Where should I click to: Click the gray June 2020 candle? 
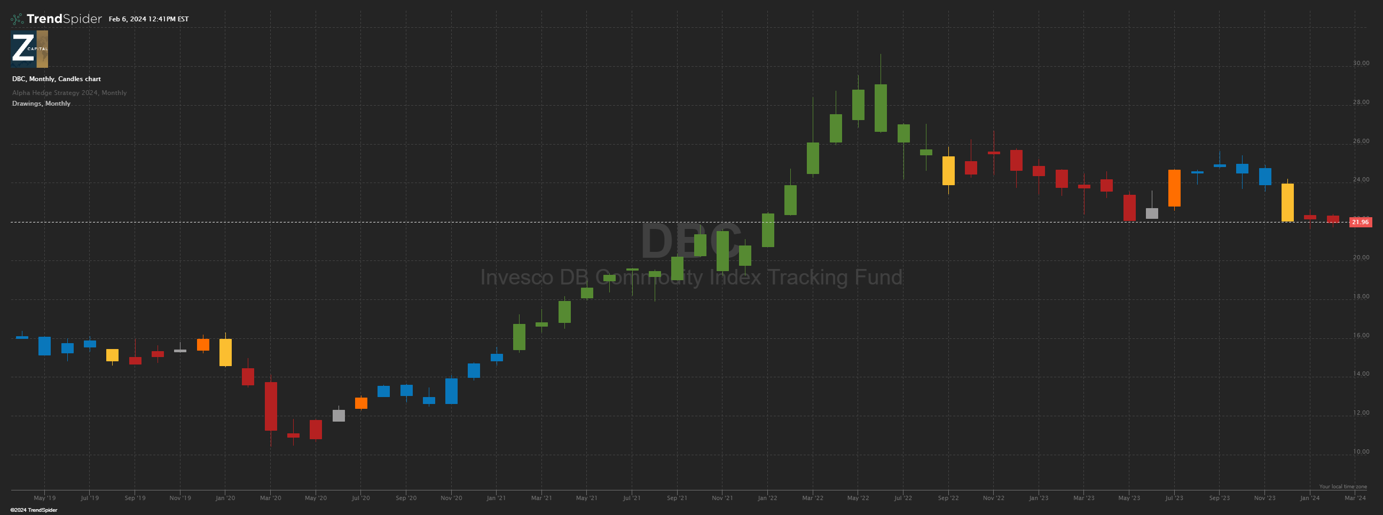(x=339, y=416)
